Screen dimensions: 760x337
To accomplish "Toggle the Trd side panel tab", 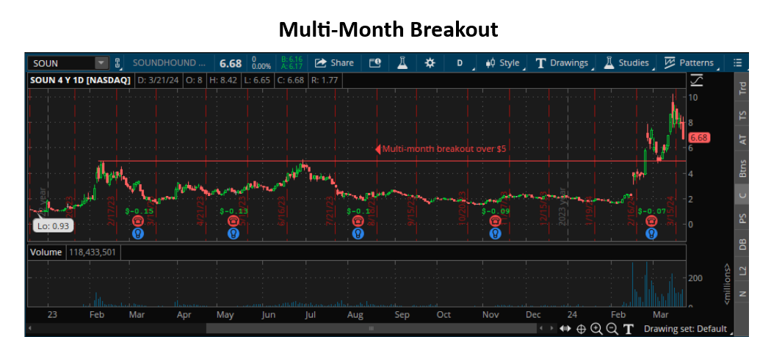I will [742, 90].
